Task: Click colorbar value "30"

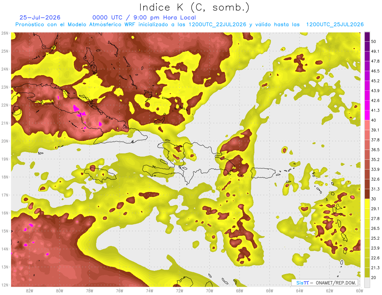Action: pos(374,199)
